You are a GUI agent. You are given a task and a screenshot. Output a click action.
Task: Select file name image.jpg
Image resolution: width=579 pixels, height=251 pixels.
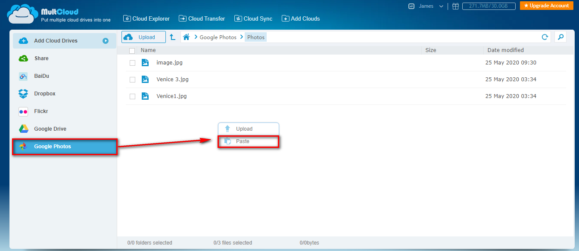point(170,63)
